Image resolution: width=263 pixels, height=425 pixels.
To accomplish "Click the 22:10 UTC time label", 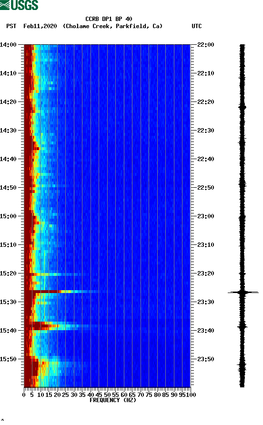I will (205, 73).
